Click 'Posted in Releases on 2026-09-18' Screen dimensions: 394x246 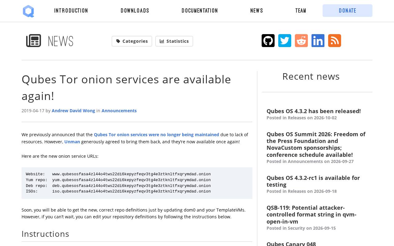[x=302, y=191]
